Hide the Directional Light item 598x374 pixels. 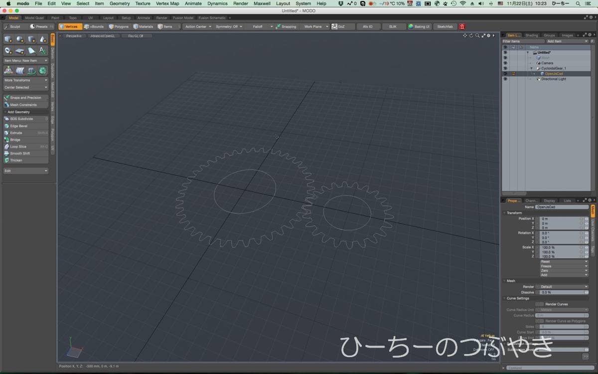point(505,79)
